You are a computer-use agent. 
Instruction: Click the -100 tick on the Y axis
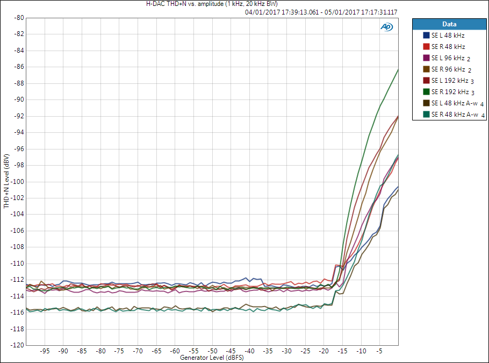pos(17,181)
